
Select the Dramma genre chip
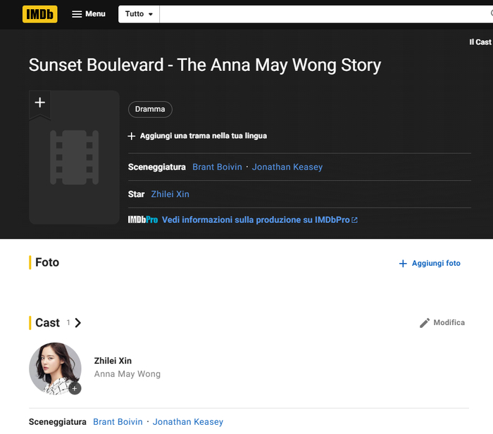tap(150, 109)
